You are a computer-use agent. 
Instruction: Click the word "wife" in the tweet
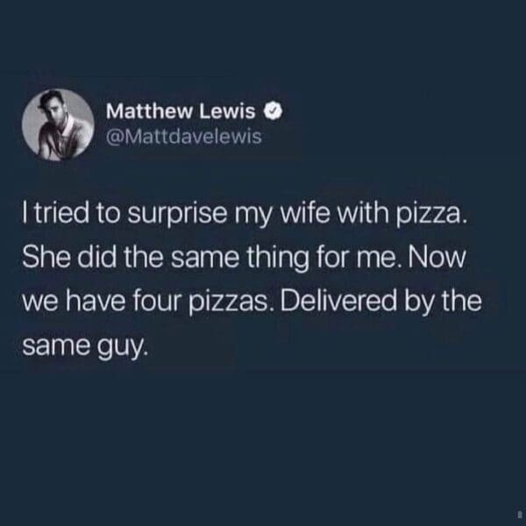[304, 214]
